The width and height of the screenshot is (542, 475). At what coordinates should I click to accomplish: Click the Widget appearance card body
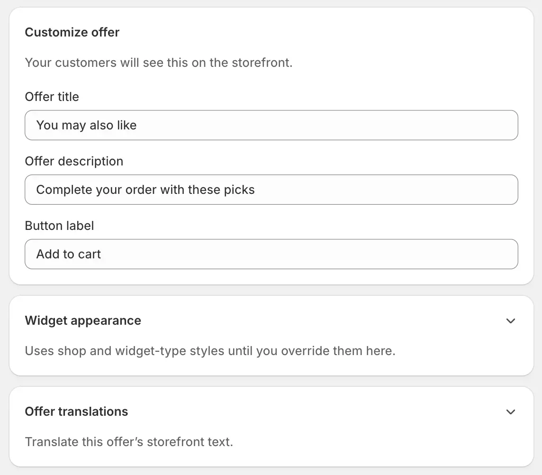pyautogui.click(x=271, y=336)
